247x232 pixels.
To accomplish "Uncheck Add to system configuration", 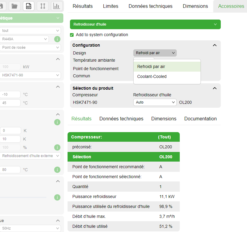I will (x=71, y=35).
